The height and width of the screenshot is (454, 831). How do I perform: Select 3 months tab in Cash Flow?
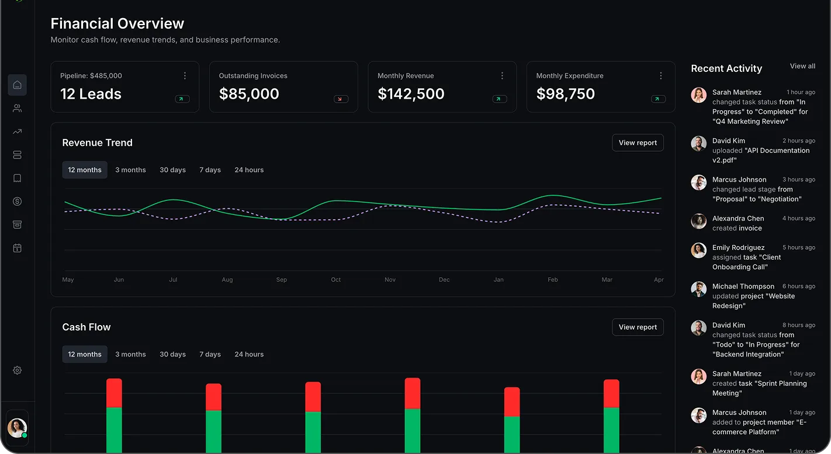(x=130, y=354)
